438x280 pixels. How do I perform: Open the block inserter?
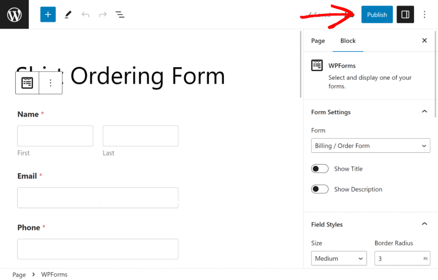(x=47, y=14)
